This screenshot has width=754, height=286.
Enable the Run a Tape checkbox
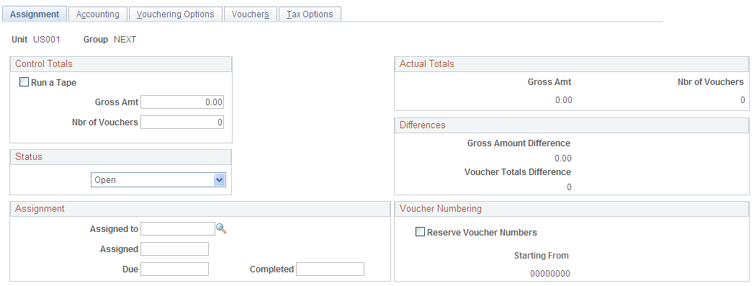pyautogui.click(x=24, y=82)
